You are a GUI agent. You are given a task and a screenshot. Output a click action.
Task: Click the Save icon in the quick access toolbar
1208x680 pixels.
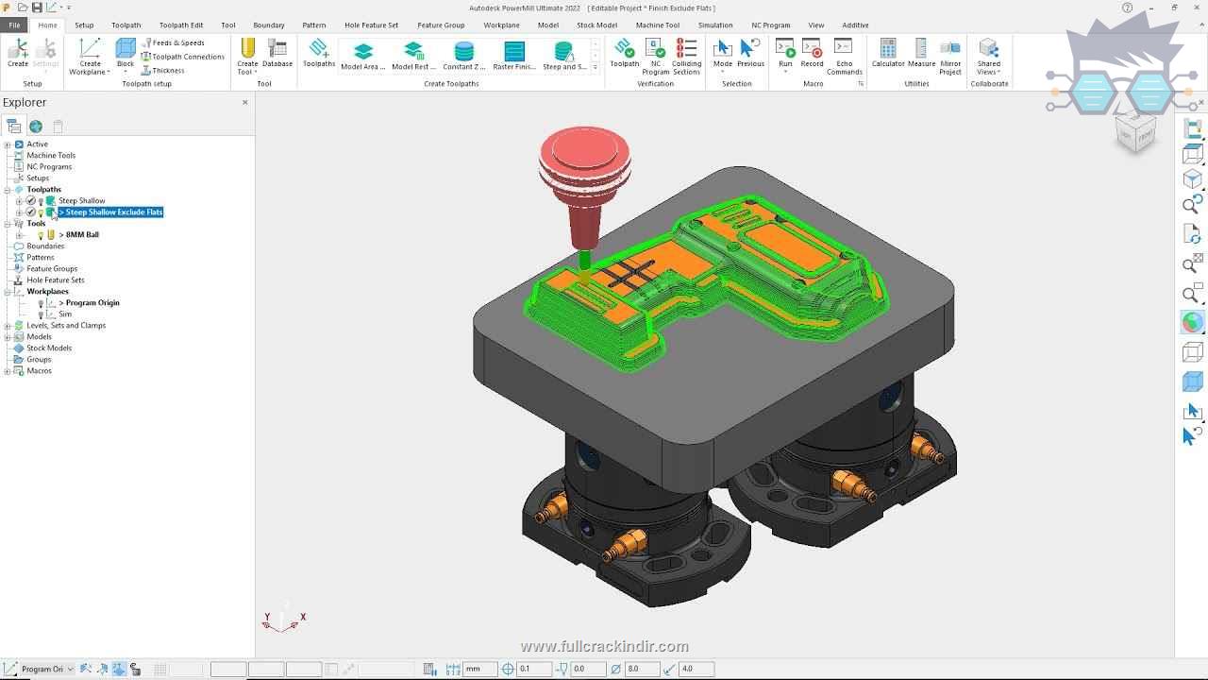pyautogui.click(x=37, y=8)
